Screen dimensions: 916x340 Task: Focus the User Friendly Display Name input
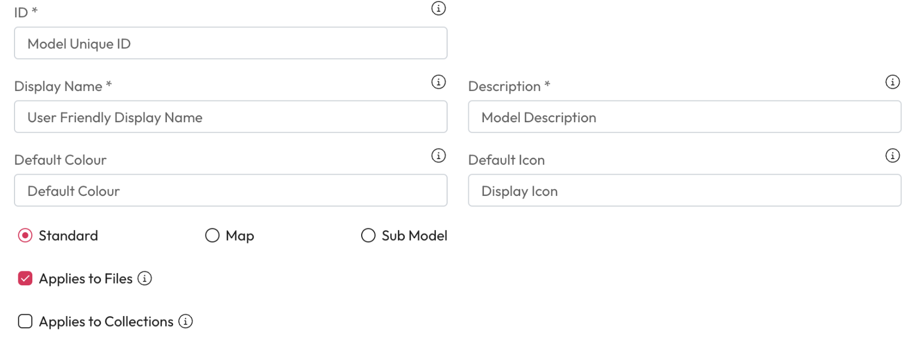pos(231,117)
